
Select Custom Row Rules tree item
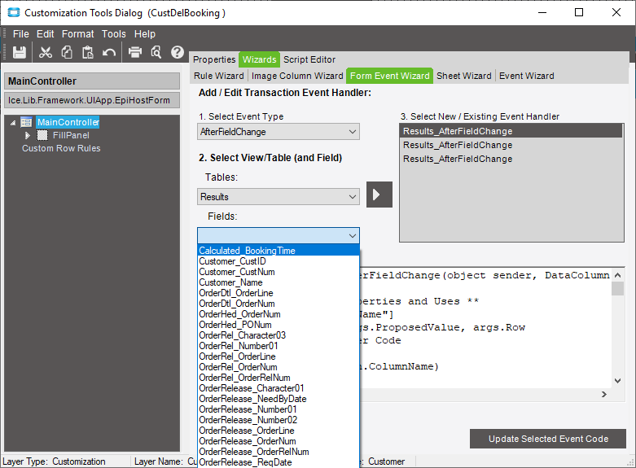[61, 148]
